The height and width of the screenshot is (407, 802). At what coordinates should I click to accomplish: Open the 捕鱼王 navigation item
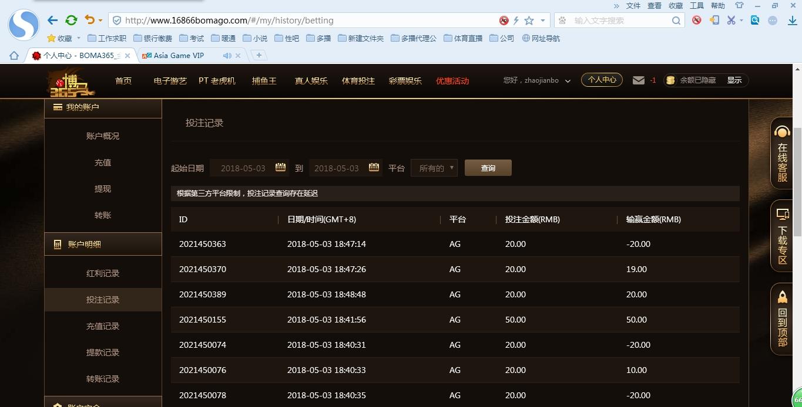point(264,81)
